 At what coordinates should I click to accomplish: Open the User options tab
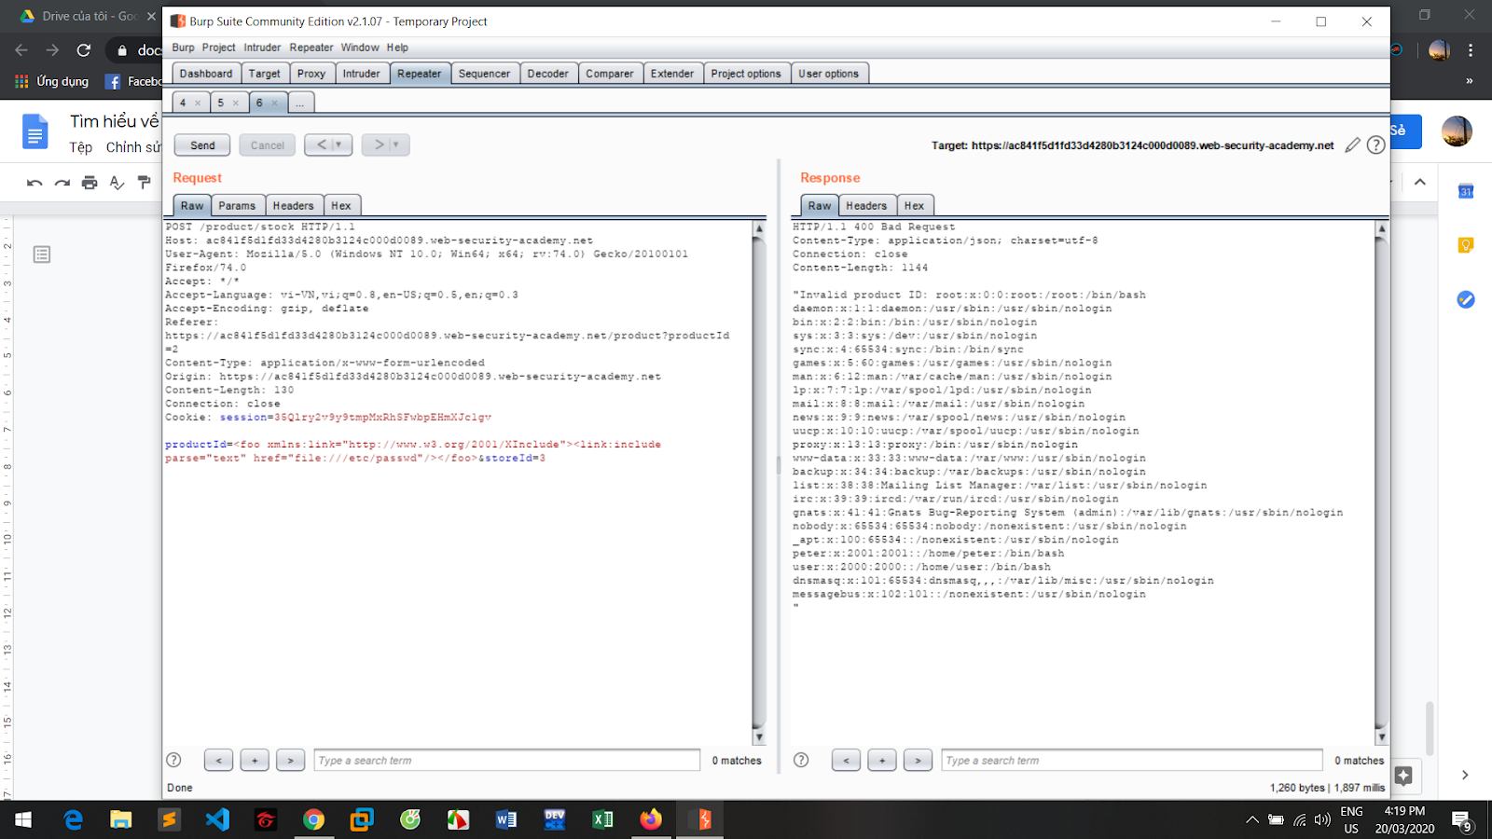pyautogui.click(x=829, y=74)
